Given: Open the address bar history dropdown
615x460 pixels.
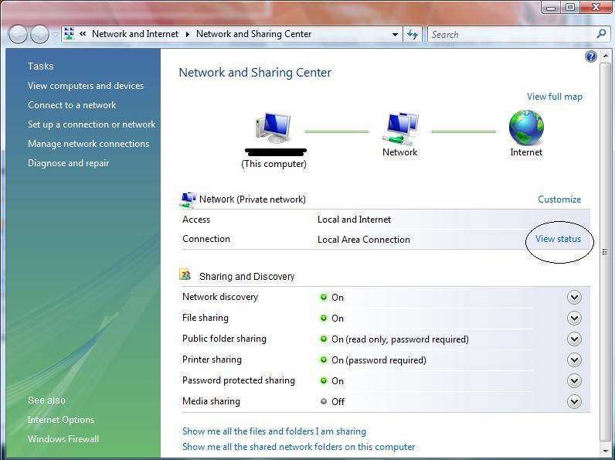Looking at the screenshot, I should (395, 35).
